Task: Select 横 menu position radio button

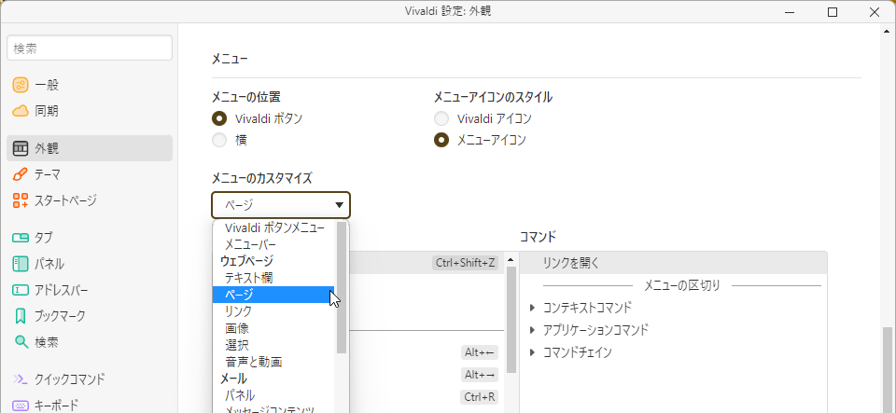Action: pyautogui.click(x=219, y=140)
